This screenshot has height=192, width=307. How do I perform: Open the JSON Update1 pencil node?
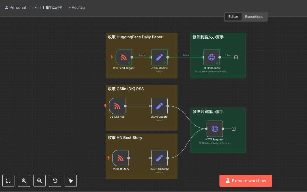pyautogui.click(x=159, y=106)
